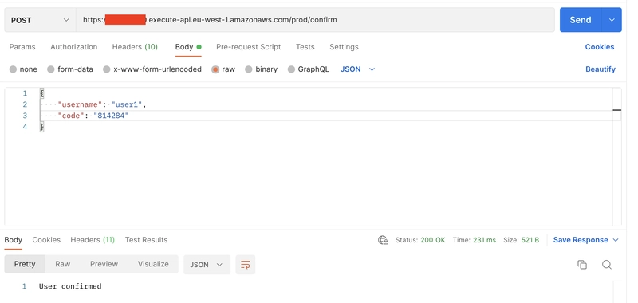Screen dimensions: 638x303
Task: Copy response using the copy icon
Action: click(x=582, y=265)
